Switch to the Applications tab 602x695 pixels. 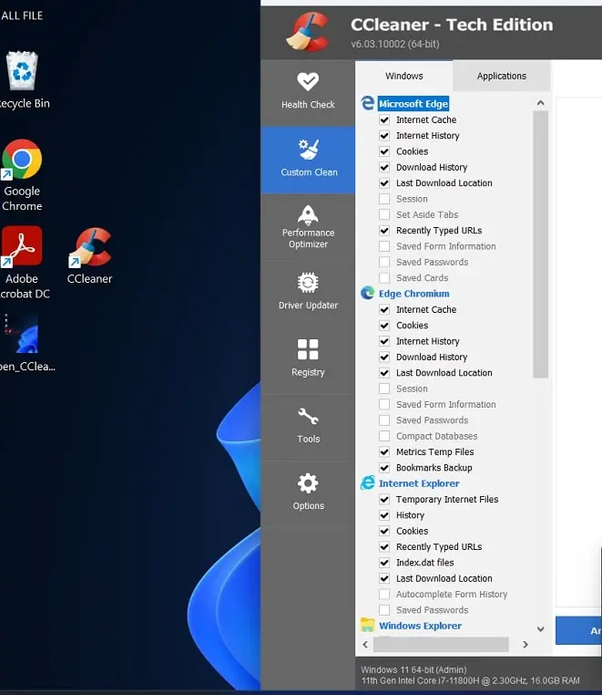tap(502, 76)
